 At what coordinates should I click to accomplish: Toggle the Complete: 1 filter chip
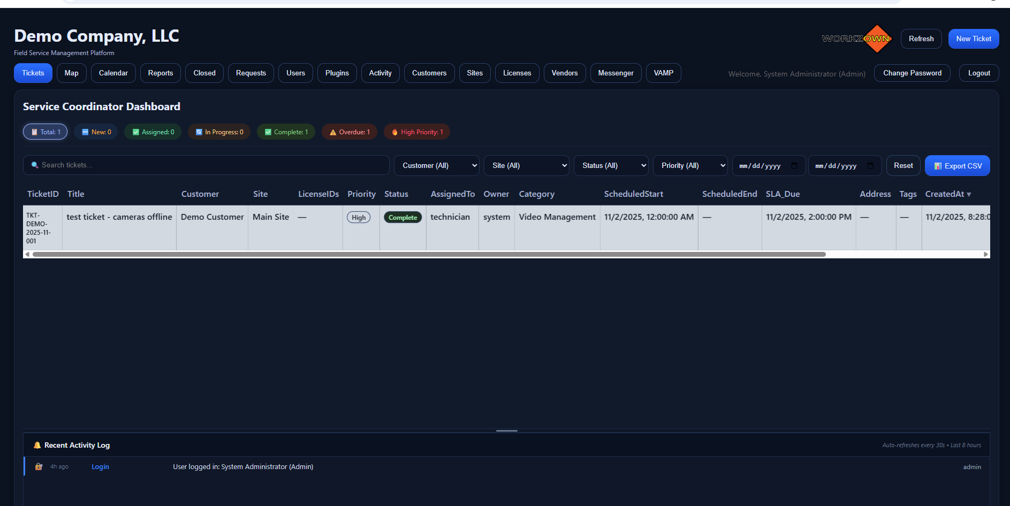tap(286, 132)
